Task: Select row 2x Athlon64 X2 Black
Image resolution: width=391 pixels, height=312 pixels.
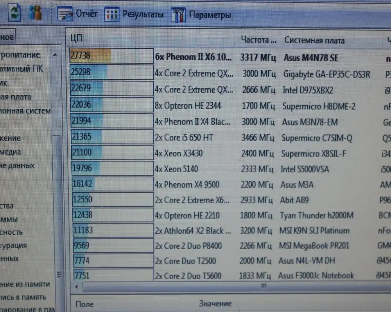Action: pyautogui.click(x=232, y=230)
